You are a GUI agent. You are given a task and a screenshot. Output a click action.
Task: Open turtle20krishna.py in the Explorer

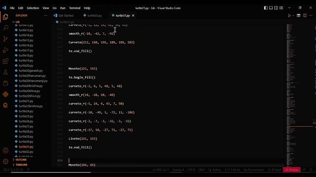31,86
